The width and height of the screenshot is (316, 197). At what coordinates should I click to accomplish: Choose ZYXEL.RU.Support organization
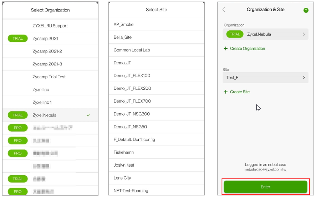50,26
